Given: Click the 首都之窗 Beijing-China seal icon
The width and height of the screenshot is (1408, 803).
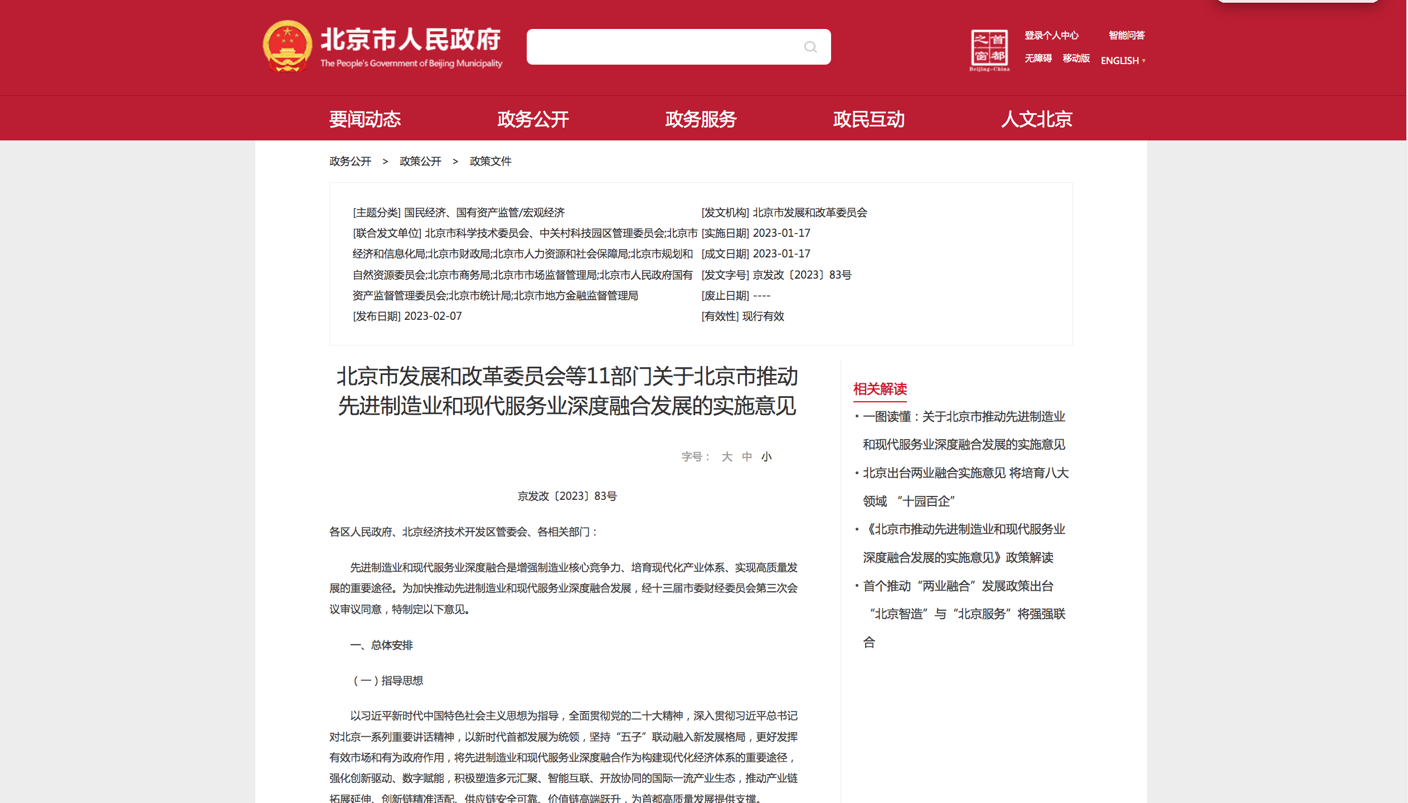Looking at the screenshot, I should click(x=989, y=49).
